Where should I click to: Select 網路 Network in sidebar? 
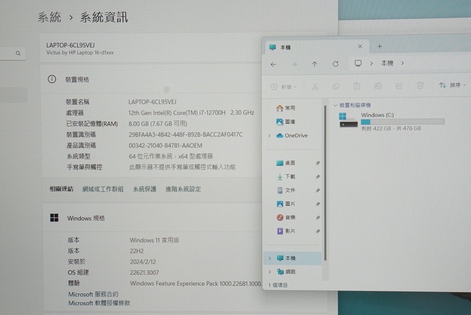tap(286, 272)
